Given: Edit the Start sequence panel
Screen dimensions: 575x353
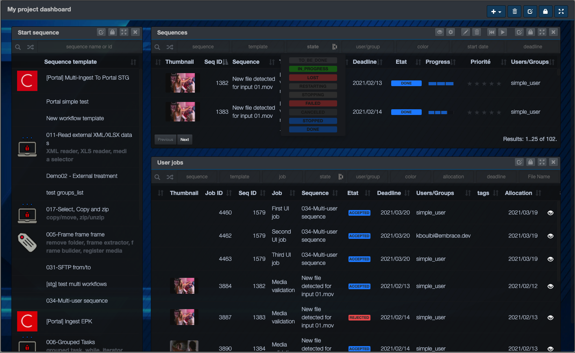Looking at the screenshot, I should (x=101, y=32).
